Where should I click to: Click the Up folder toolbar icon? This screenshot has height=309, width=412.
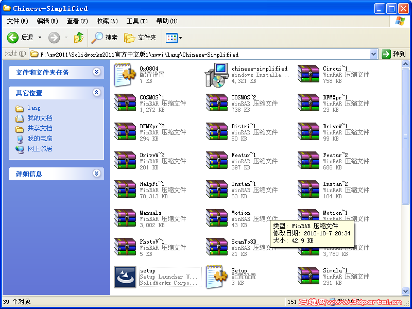tap(79, 38)
